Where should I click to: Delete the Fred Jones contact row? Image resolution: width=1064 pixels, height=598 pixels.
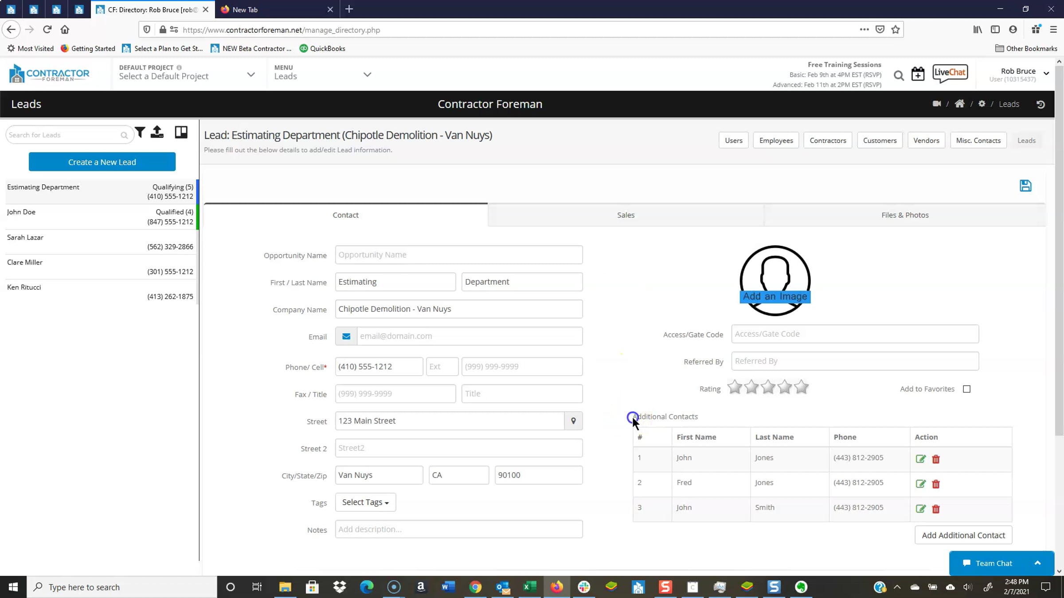click(x=936, y=484)
